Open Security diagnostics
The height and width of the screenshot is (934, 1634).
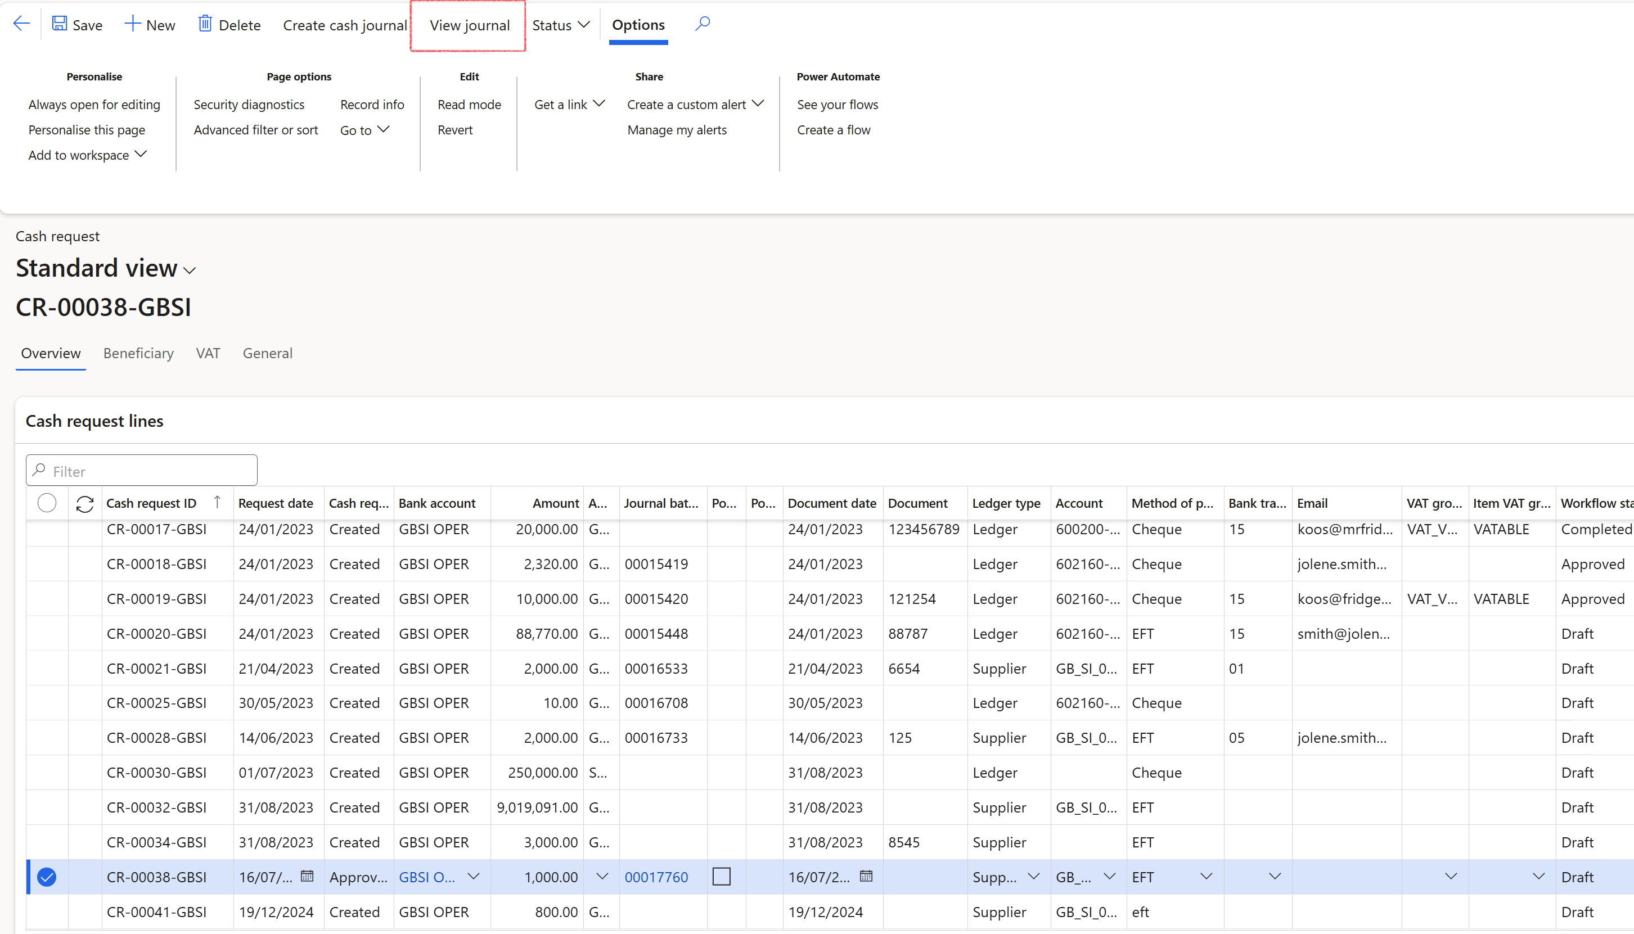click(249, 105)
